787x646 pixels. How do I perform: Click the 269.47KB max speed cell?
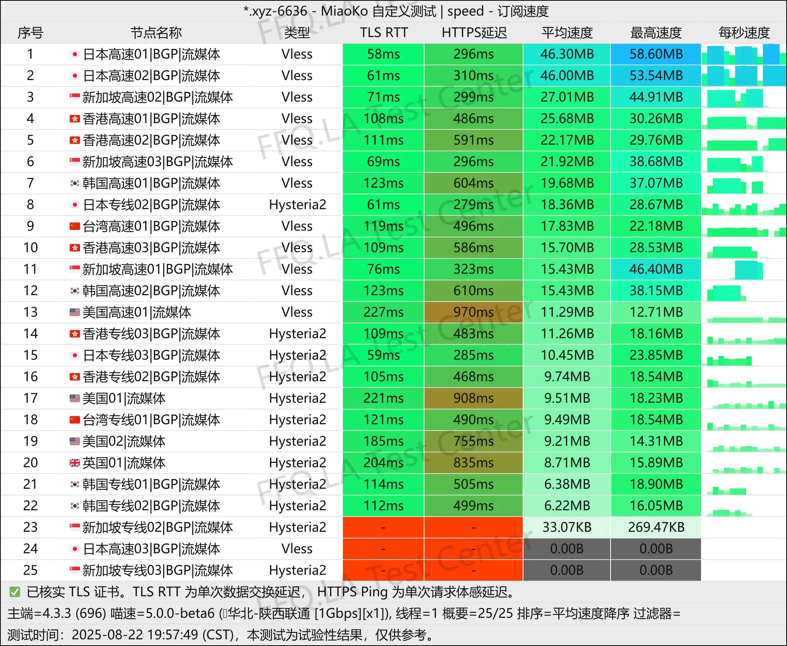(656, 527)
